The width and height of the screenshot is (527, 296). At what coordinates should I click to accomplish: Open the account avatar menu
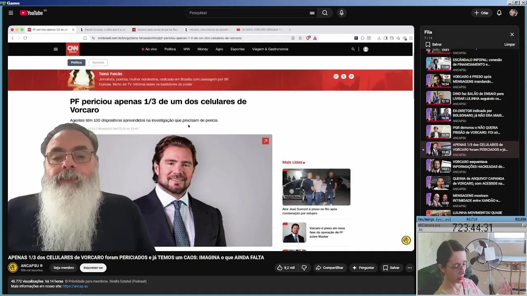point(513,13)
